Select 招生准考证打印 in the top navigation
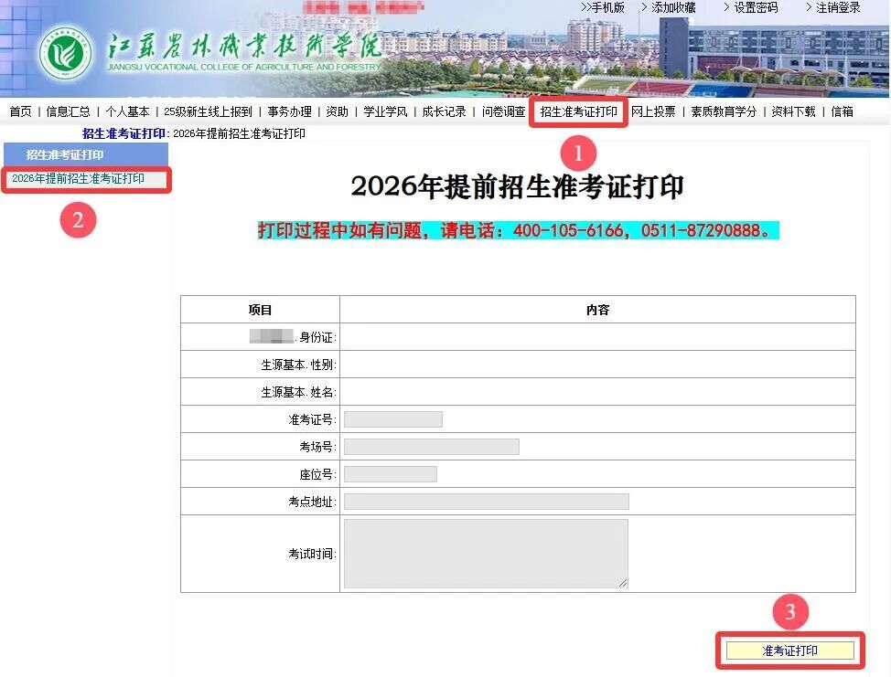 pyautogui.click(x=578, y=111)
